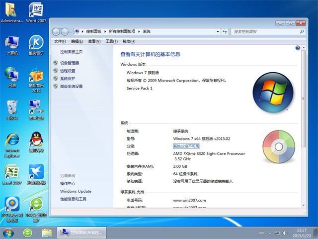Click the volume speaker tray icon

click(x=285, y=233)
